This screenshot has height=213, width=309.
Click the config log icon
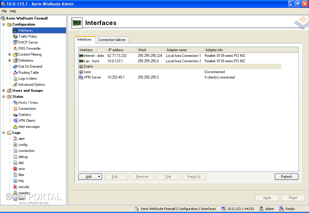(15, 145)
